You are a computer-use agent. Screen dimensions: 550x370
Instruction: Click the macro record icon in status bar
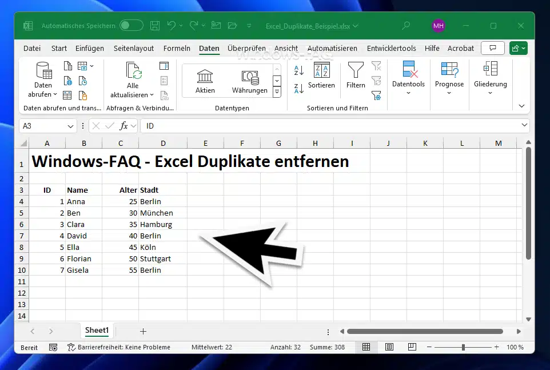53,347
